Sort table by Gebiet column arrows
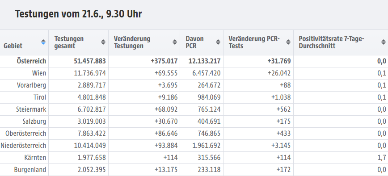388x176 pixels. click(x=43, y=42)
